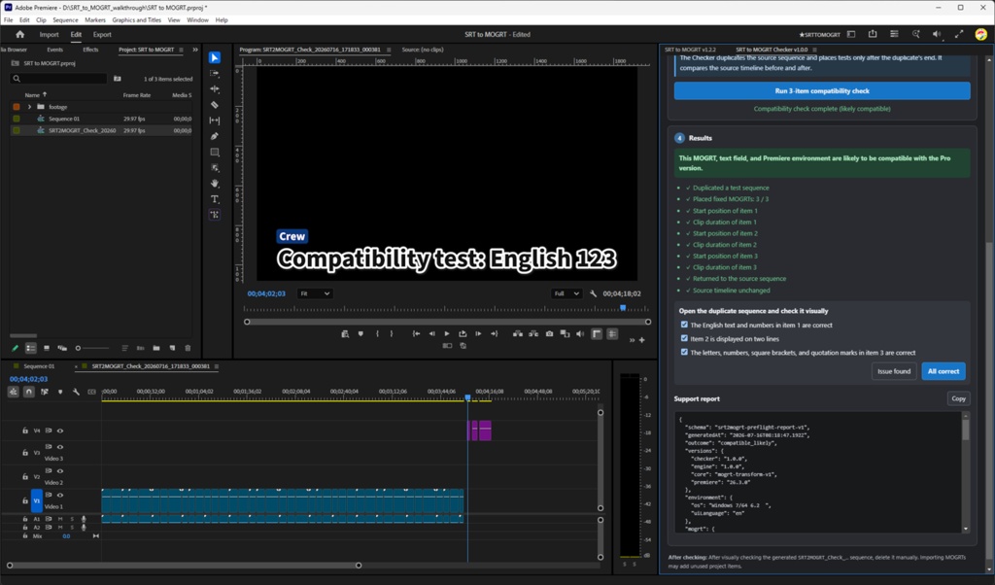This screenshot has width=995, height=585.
Task: Mute audio track A1
Action: [60, 519]
